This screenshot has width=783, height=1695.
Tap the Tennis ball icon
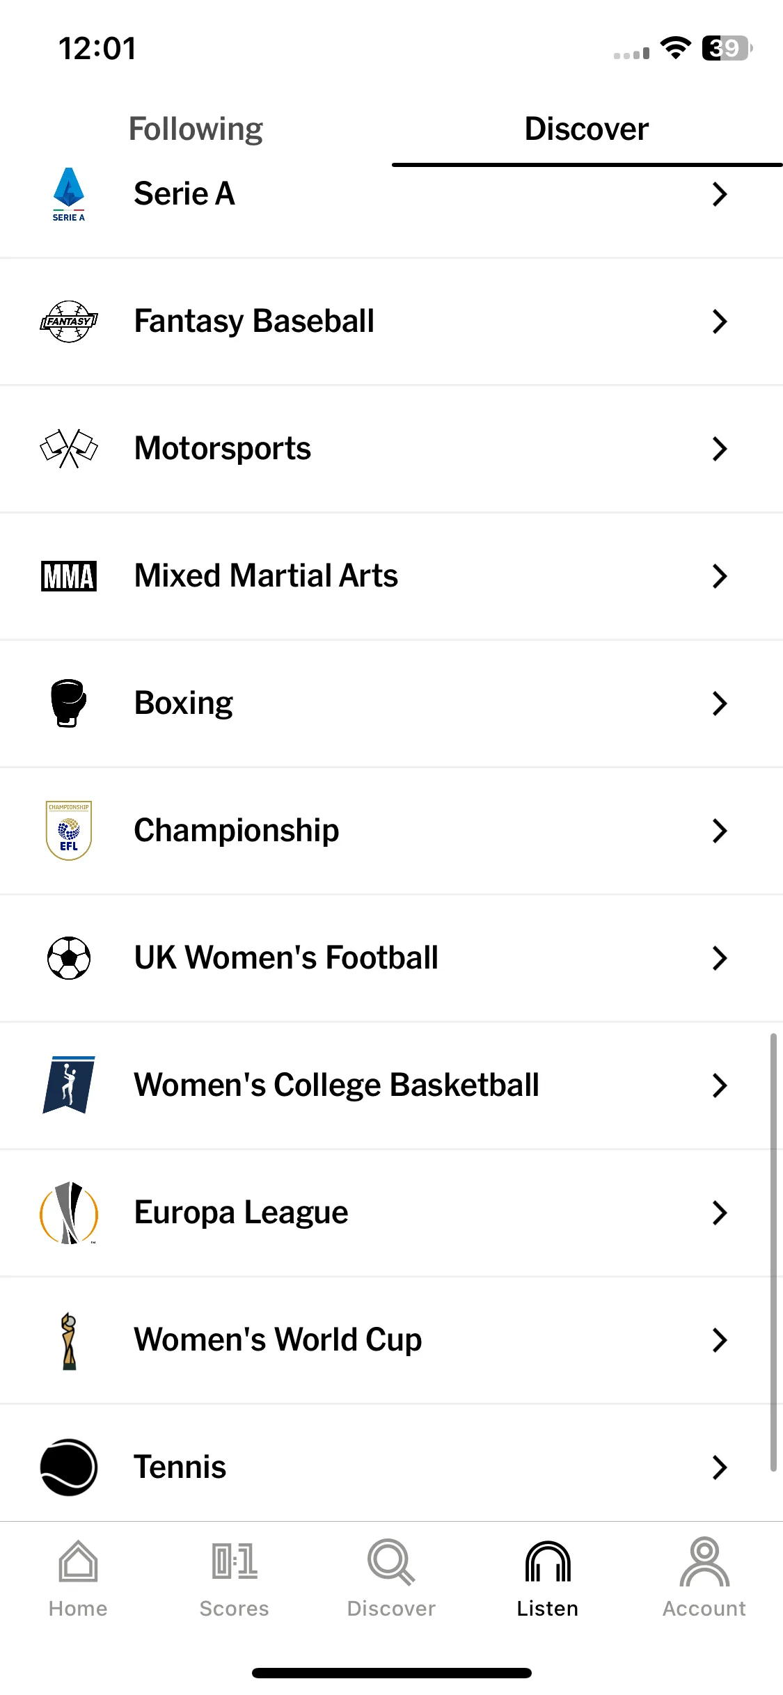pyautogui.click(x=68, y=1467)
